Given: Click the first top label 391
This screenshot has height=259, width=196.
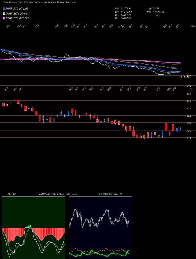Looking at the screenshot, I should tap(9, 26).
